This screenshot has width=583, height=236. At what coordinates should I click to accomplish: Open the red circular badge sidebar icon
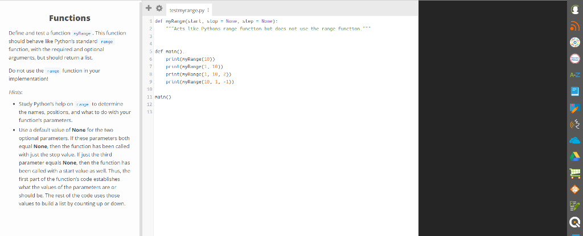pyautogui.click(x=575, y=59)
